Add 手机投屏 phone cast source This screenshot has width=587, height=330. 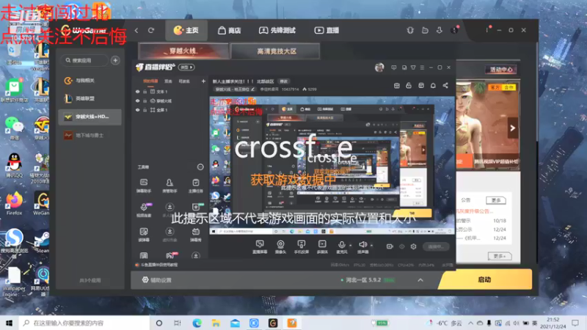click(302, 247)
